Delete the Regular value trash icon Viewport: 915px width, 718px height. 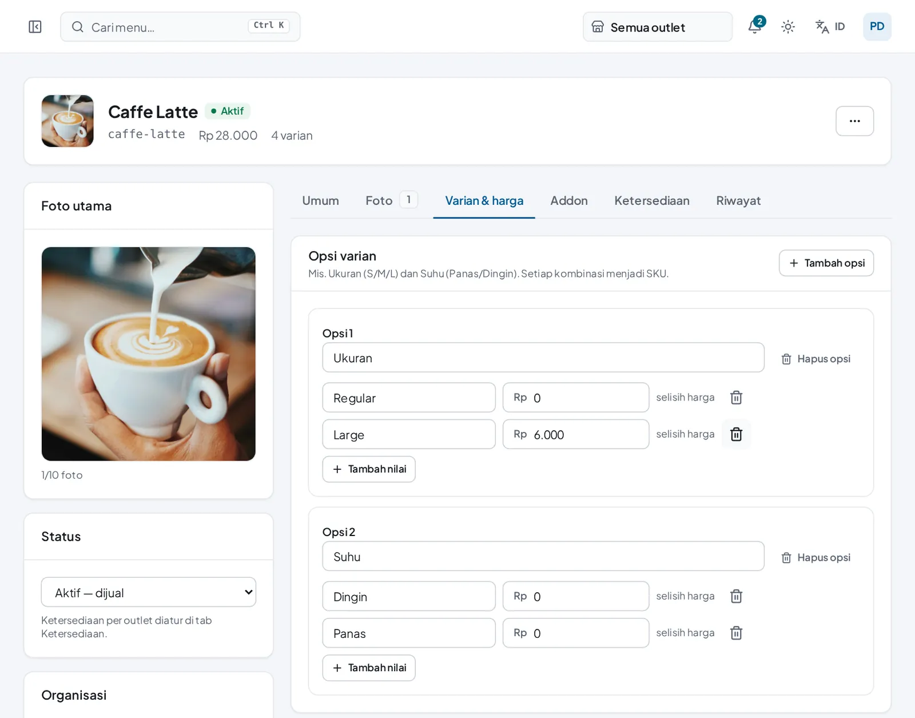(736, 398)
